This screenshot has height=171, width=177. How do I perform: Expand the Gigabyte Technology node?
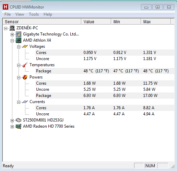[12, 34]
